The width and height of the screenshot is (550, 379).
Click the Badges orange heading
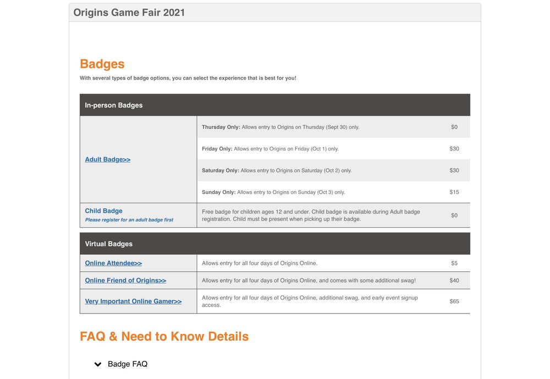pyautogui.click(x=102, y=64)
